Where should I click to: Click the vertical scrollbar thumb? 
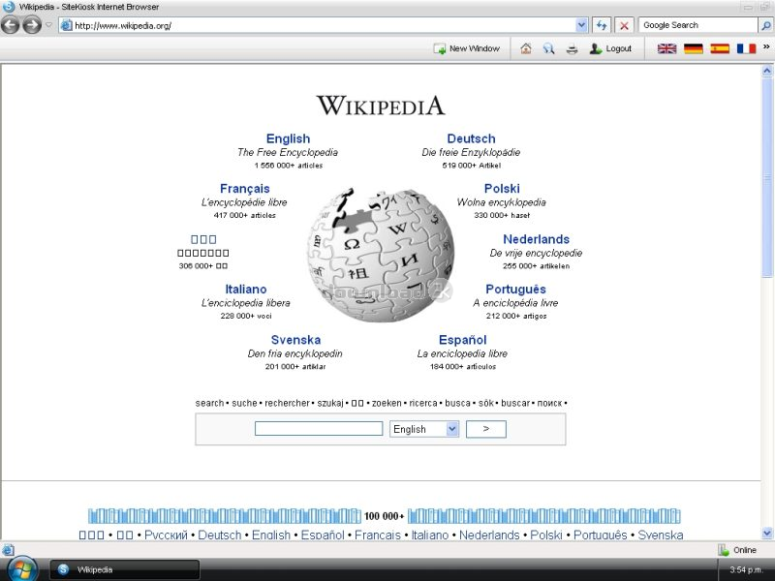pyautogui.click(x=767, y=177)
